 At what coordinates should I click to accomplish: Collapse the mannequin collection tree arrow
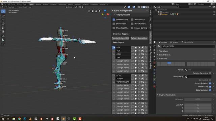(156, 12)
